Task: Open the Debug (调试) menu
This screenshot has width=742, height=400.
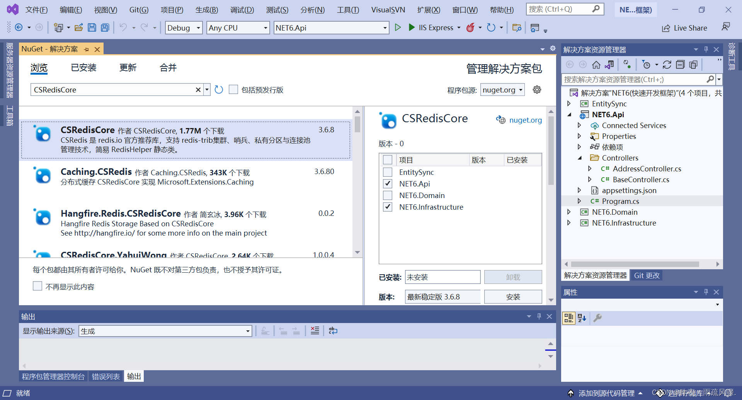Action: pyautogui.click(x=242, y=10)
